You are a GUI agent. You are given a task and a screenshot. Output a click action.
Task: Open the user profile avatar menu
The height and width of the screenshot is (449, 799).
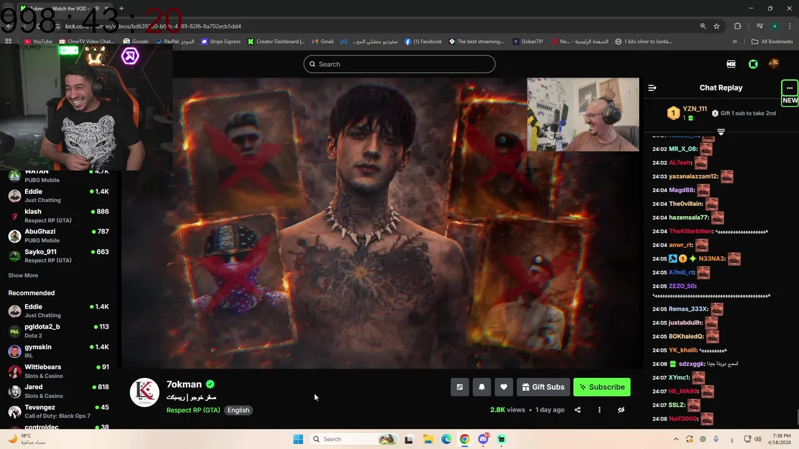pyautogui.click(x=773, y=64)
